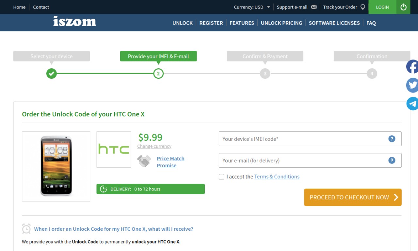Click the step 3 circle in progress bar
The width and height of the screenshot is (418, 251).
tap(265, 74)
